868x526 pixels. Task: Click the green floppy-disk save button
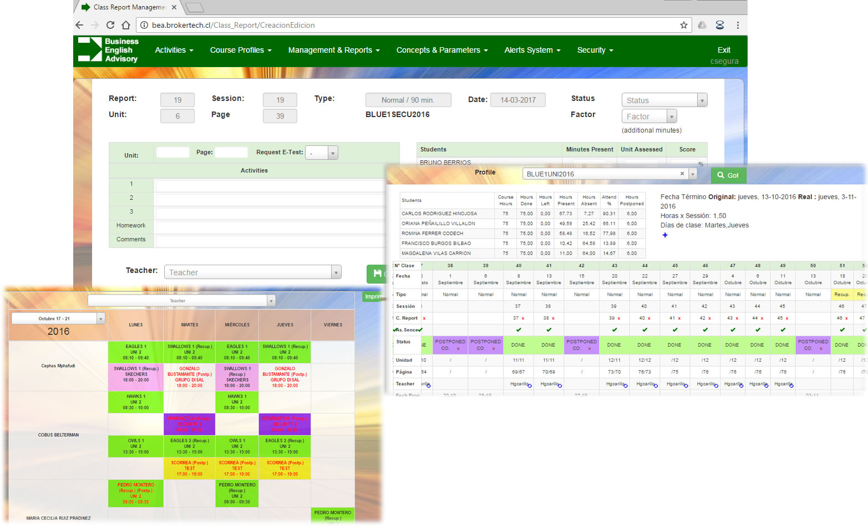(x=377, y=274)
